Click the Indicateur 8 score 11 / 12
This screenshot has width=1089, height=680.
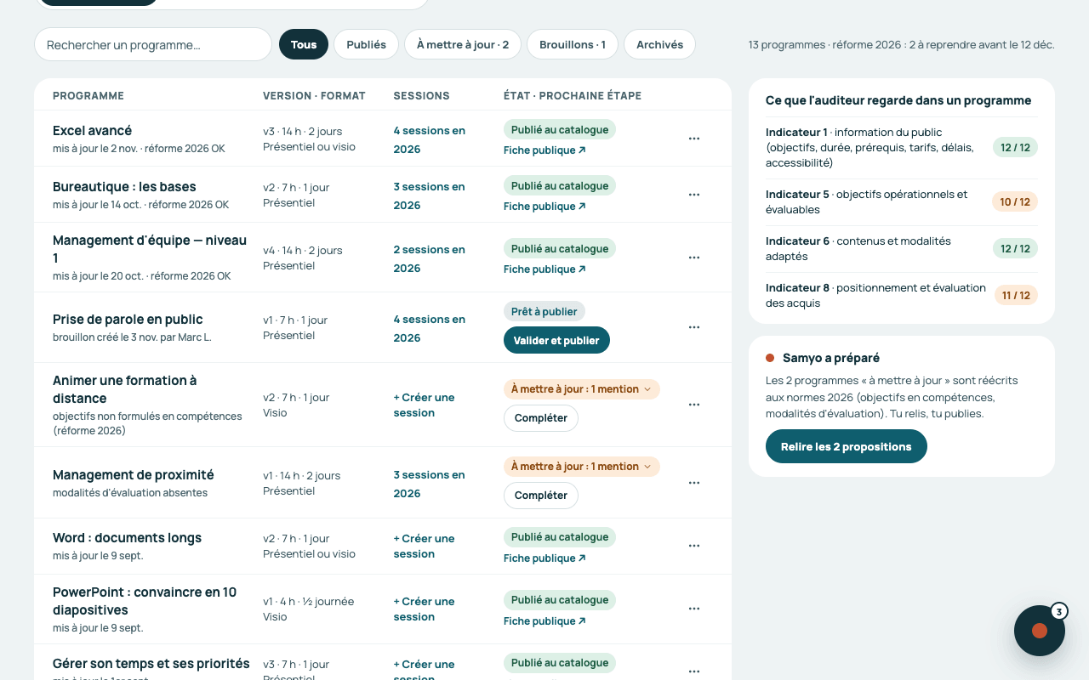1017,295
